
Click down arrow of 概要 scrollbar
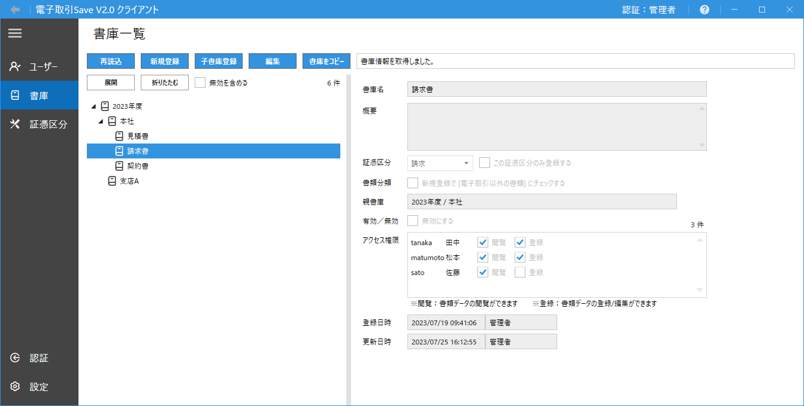tap(702, 145)
